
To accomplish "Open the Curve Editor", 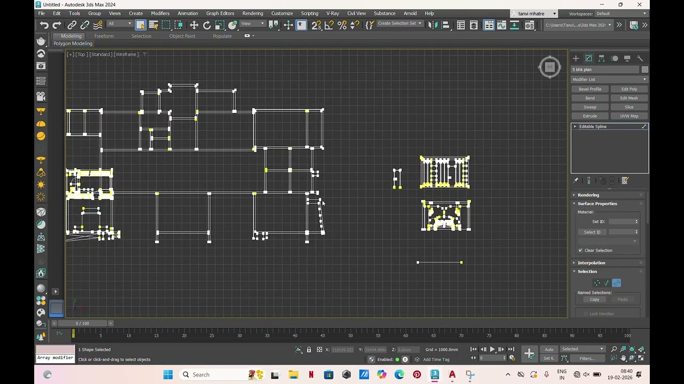I will tap(501, 25).
